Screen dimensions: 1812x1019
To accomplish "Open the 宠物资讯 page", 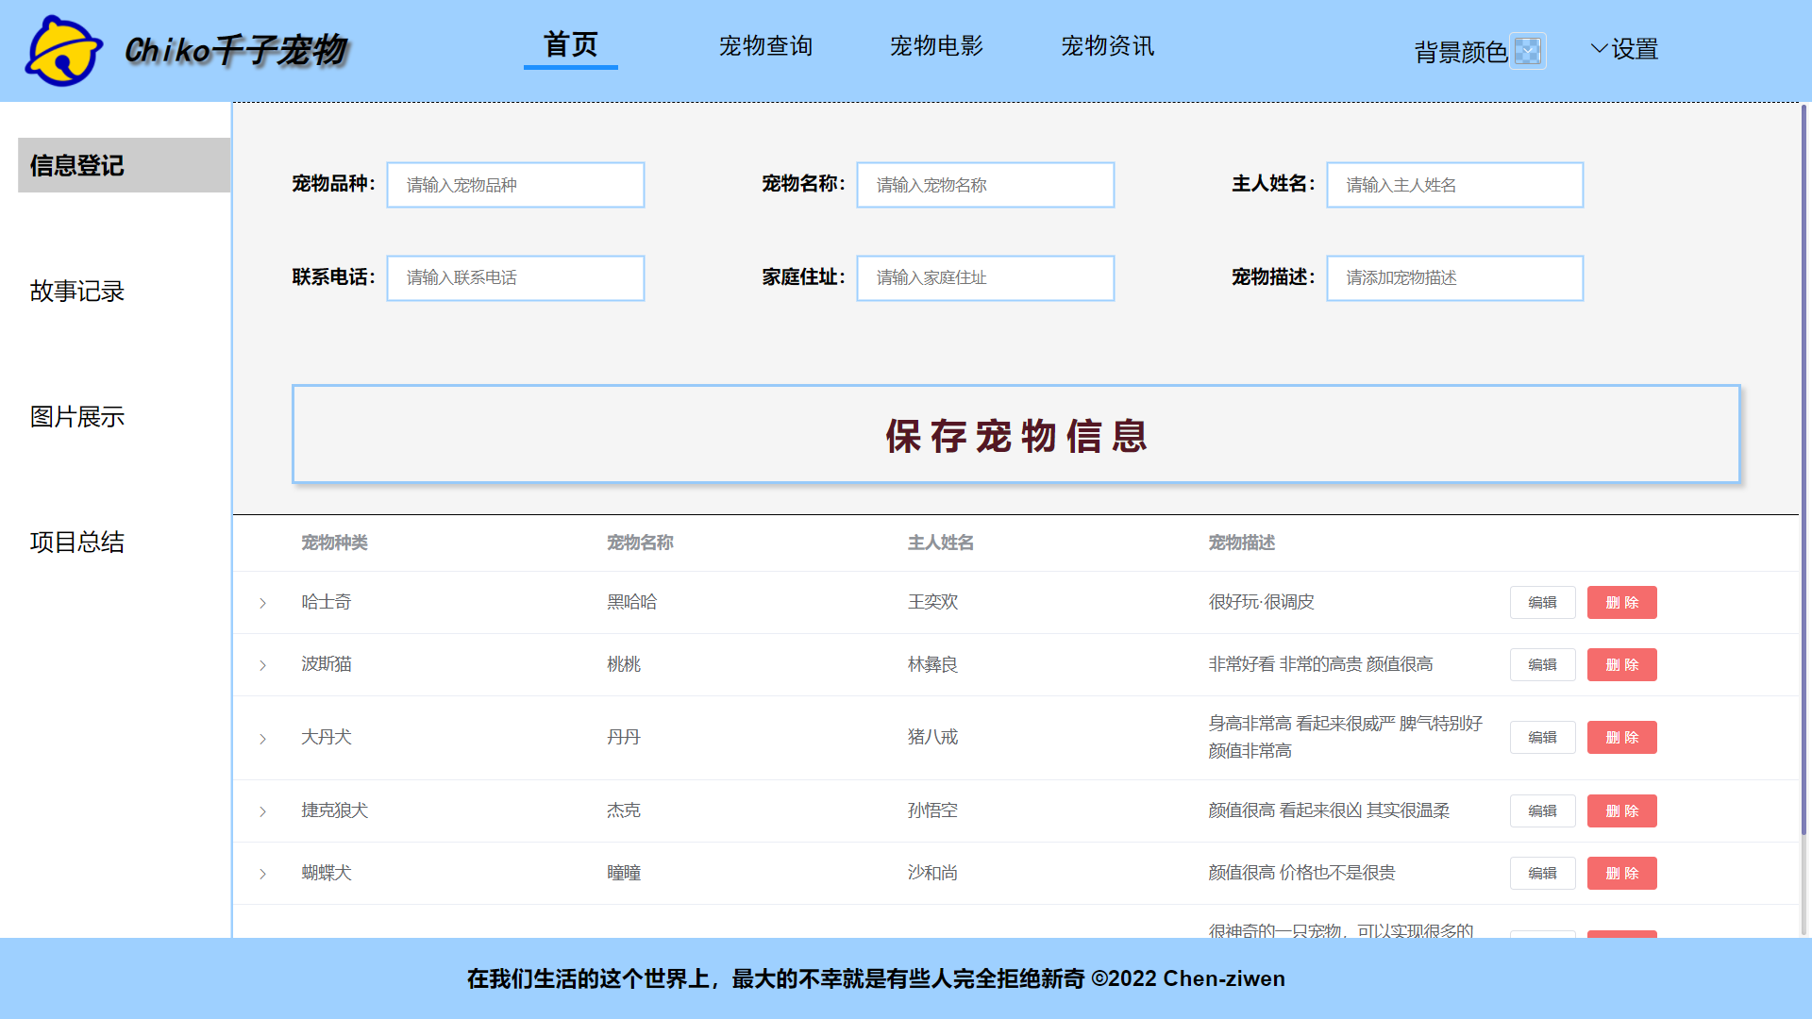I will coord(1108,45).
